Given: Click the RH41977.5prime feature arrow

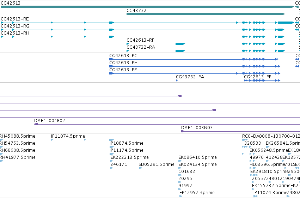Looking at the screenshot, I should [x=1, y=161].
